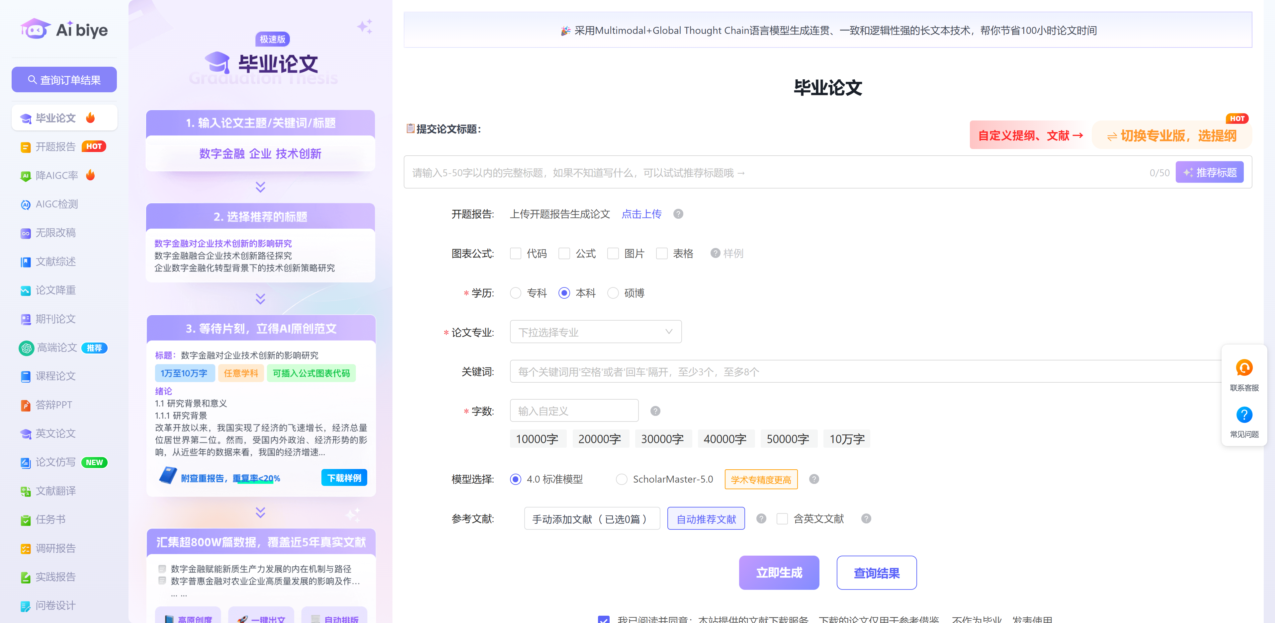
Task: Check the 含英文文献 checkbox
Action: [x=782, y=518]
